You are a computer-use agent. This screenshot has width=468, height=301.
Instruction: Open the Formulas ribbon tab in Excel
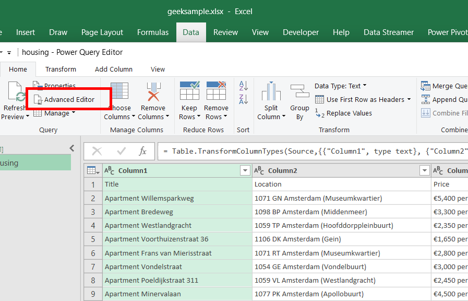pos(153,32)
